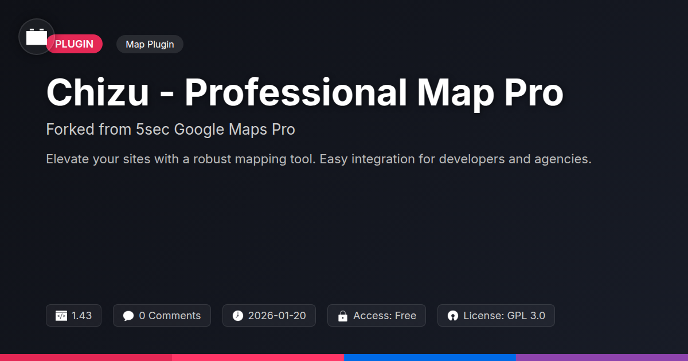The width and height of the screenshot is (688, 361).
Task: Click the clock icon beside the date
Action: coord(238,316)
